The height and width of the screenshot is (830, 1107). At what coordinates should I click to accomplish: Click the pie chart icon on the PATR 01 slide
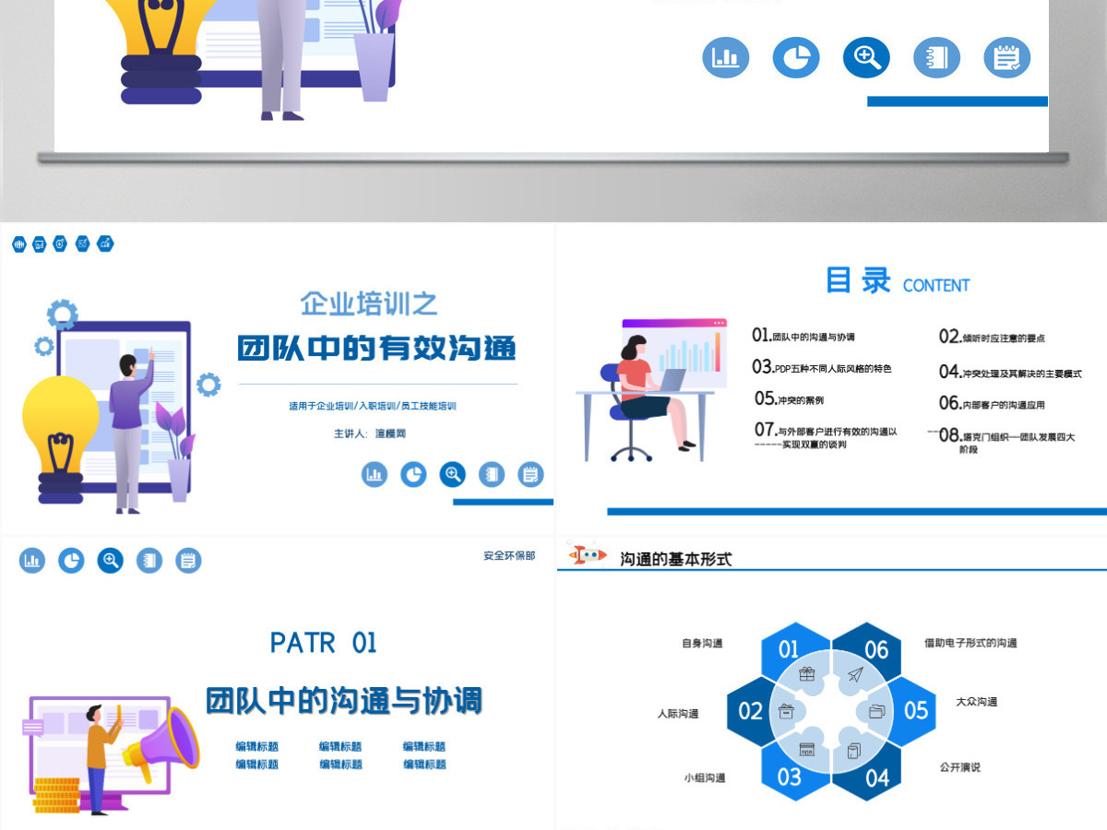point(71,560)
